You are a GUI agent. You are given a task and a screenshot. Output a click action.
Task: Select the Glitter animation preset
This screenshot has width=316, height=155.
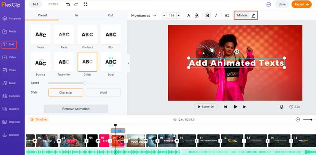click(87, 62)
